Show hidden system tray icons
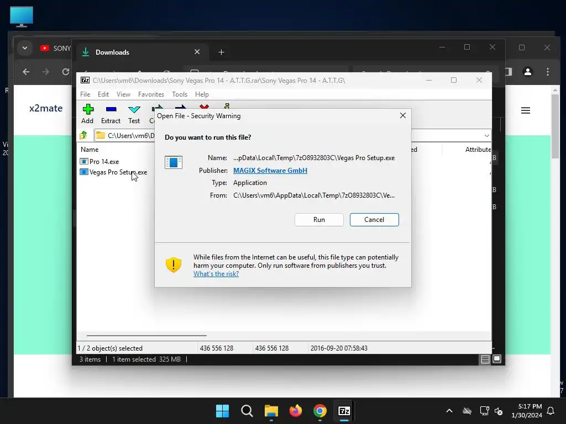 point(449,411)
